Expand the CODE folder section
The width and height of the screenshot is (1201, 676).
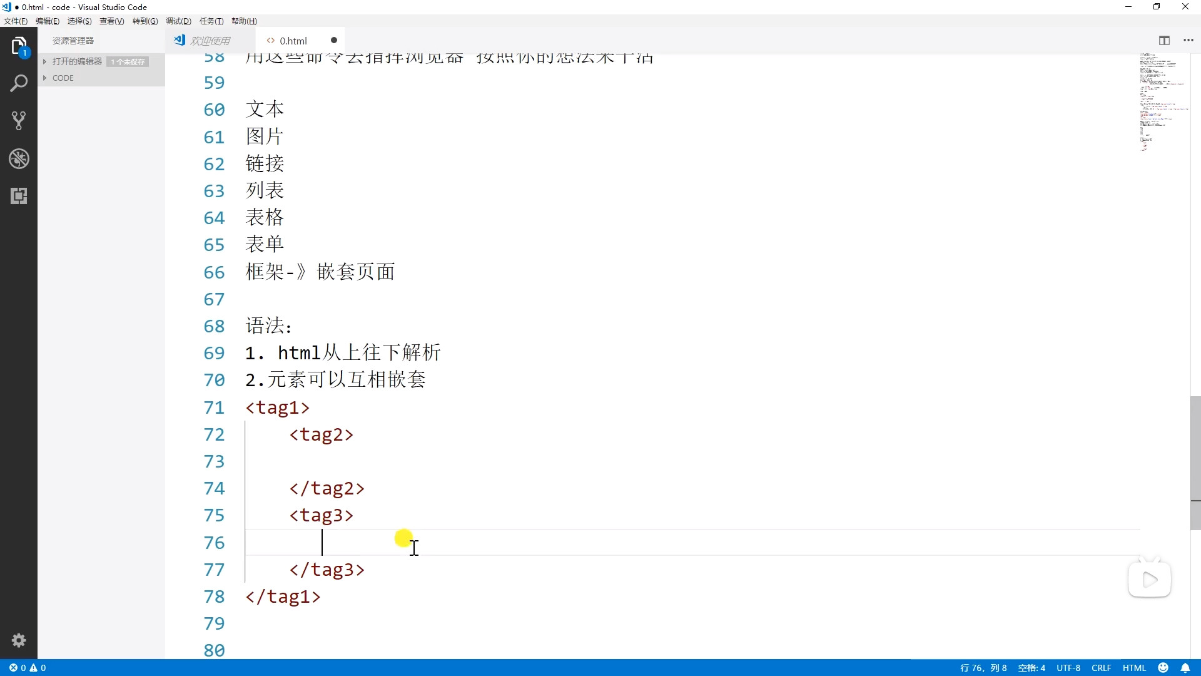[x=63, y=78]
